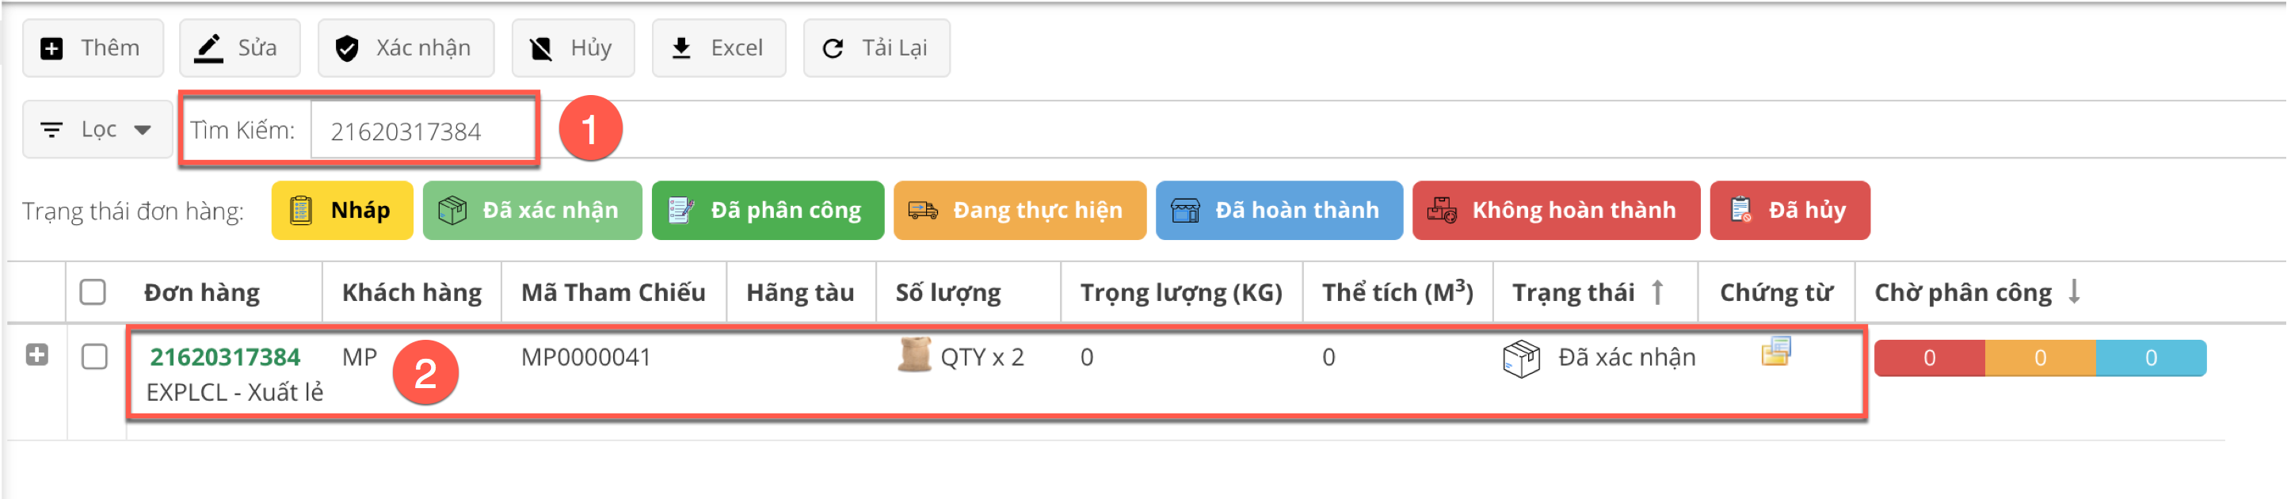This screenshot has width=2291, height=499.
Task: Download using the Excel export icon
Action: pyautogui.click(x=681, y=48)
